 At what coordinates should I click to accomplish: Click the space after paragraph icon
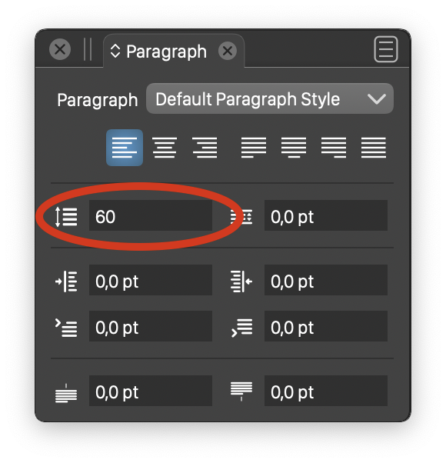click(x=241, y=391)
